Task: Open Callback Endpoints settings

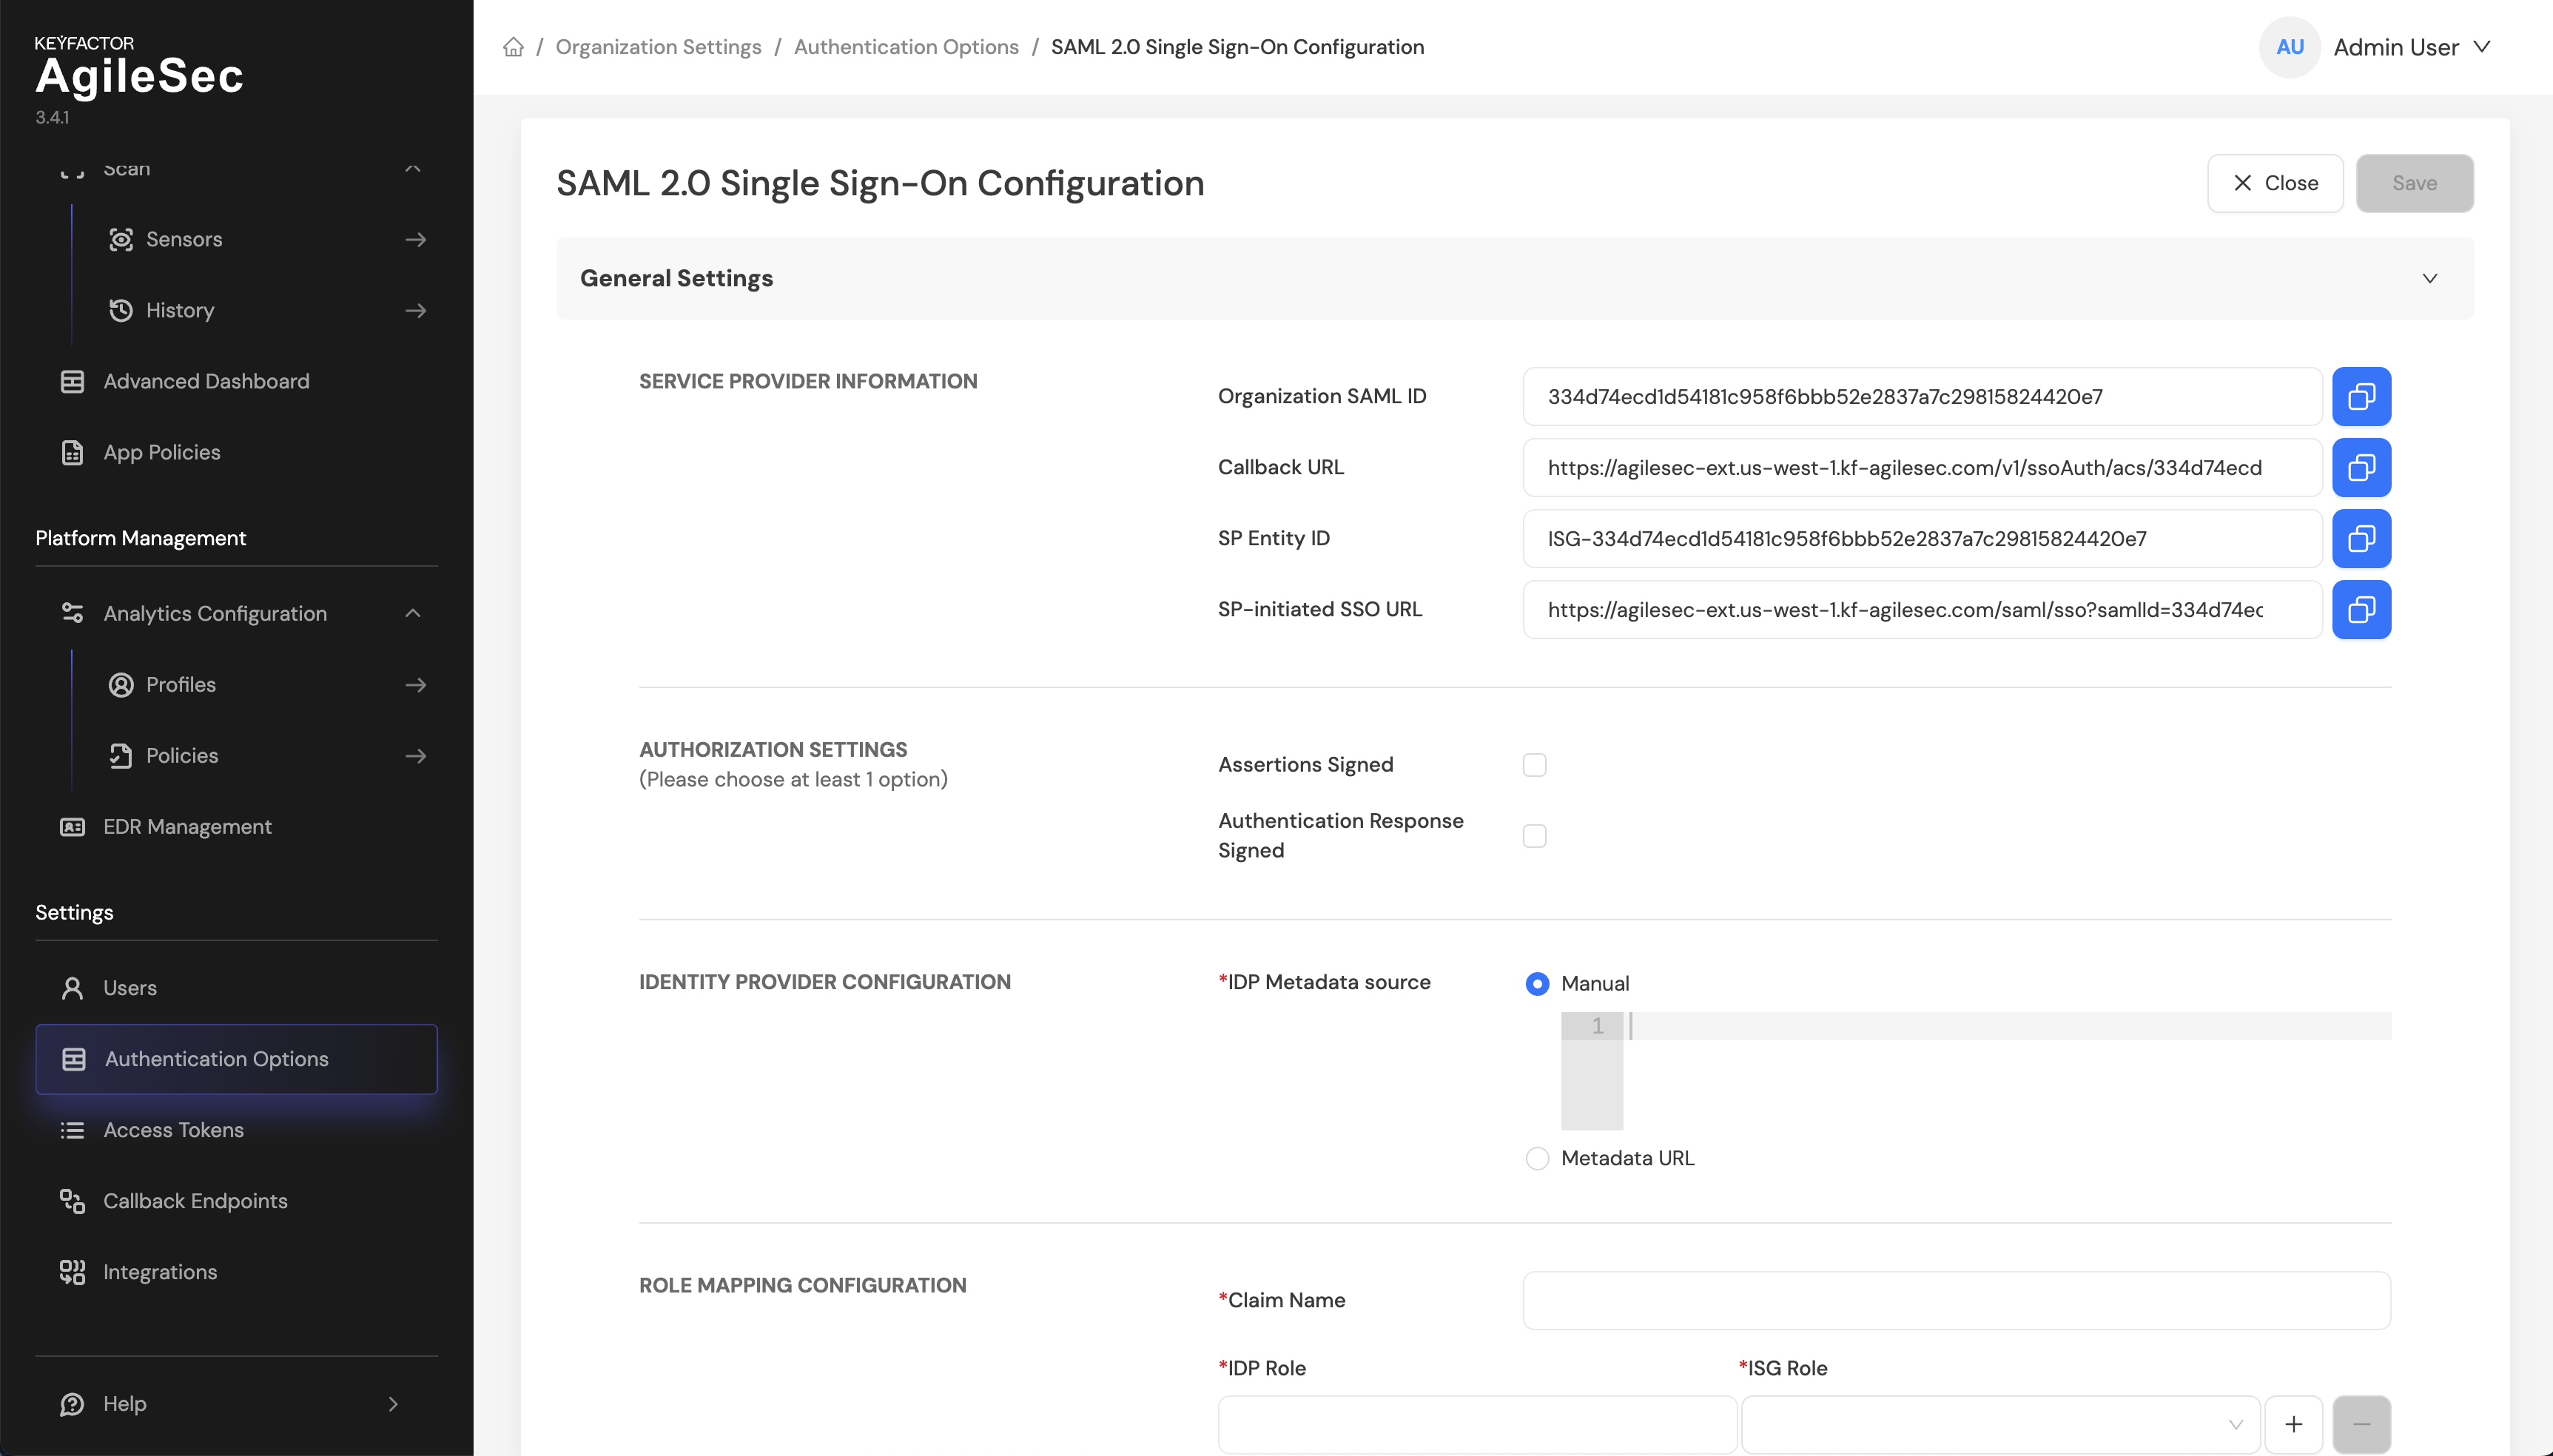Action: click(195, 1201)
